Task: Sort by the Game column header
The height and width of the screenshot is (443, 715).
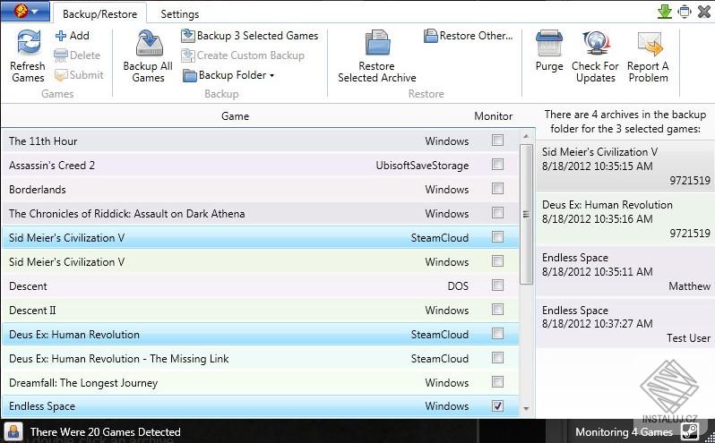Action: click(235, 116)
